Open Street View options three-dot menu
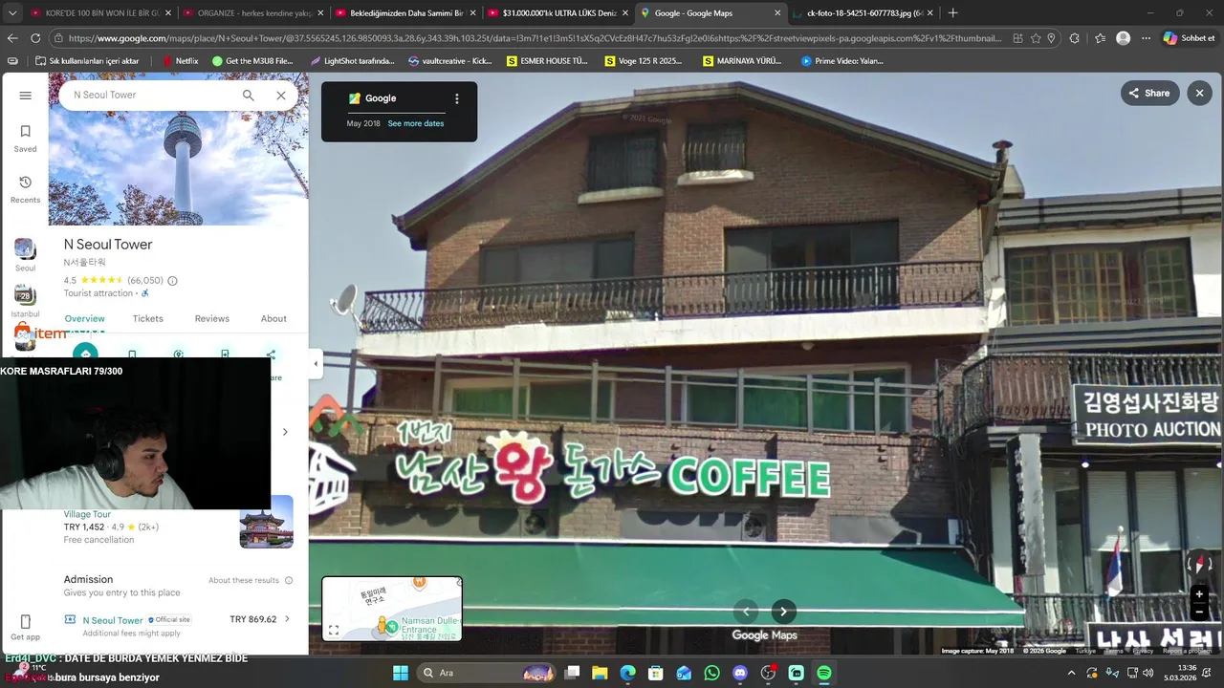This screenshot has height=688, width=1224. point(457,98)
